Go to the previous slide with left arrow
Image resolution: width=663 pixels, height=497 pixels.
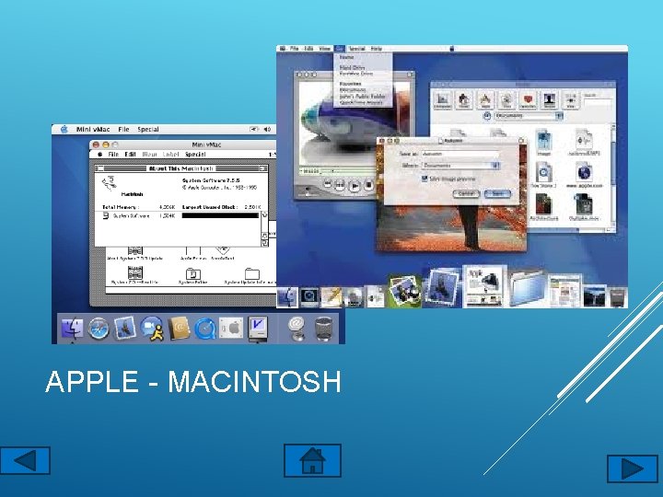25,460
